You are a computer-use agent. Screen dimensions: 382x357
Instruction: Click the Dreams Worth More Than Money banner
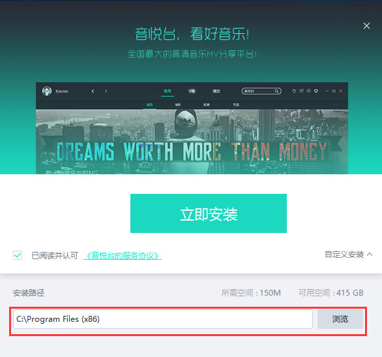tap(192, 151)
